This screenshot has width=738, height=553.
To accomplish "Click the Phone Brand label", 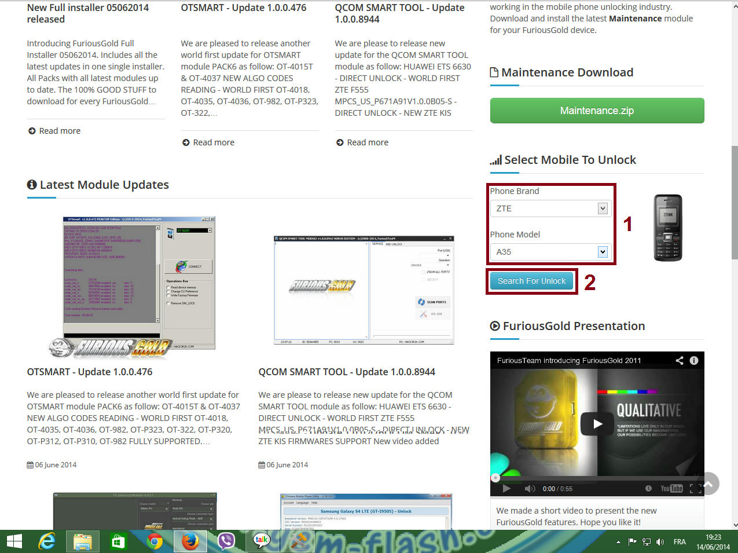I will point(515,191).
